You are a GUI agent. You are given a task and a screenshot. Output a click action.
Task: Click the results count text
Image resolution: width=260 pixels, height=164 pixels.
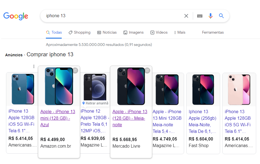click(99, 45)
